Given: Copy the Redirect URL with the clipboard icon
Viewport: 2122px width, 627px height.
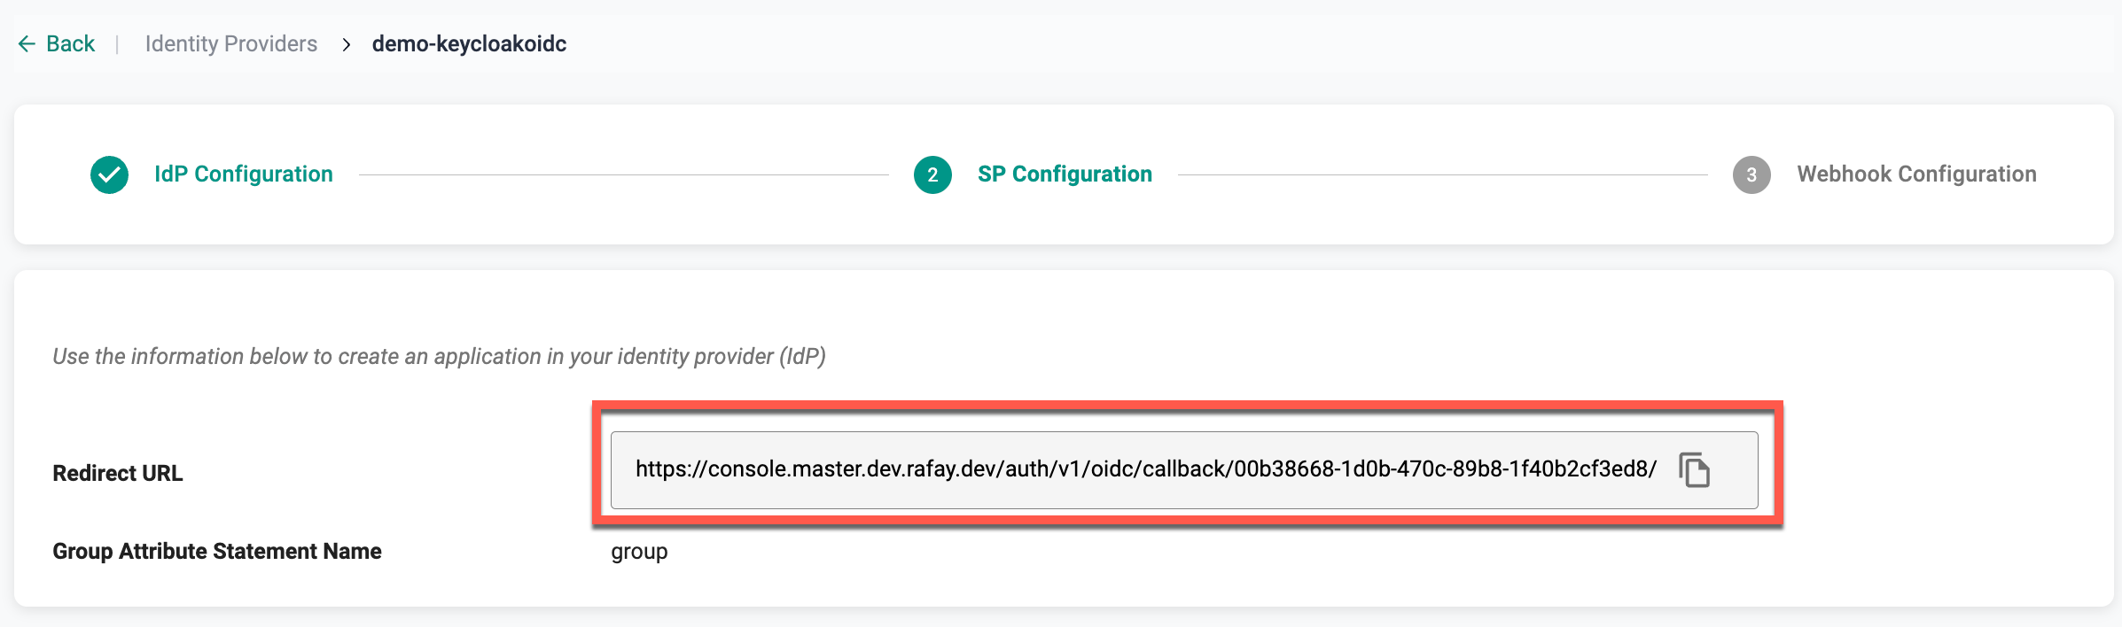Looking at the screenshot, I should point(1694,469).
